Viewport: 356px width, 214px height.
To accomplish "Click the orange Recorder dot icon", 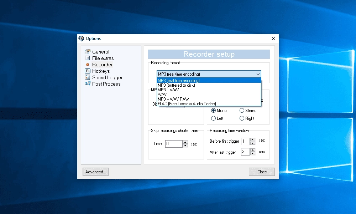I will point(88,65).
